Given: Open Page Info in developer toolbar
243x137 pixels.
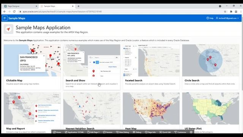Looking at the screenshot, I should click(x=150, y=132).
